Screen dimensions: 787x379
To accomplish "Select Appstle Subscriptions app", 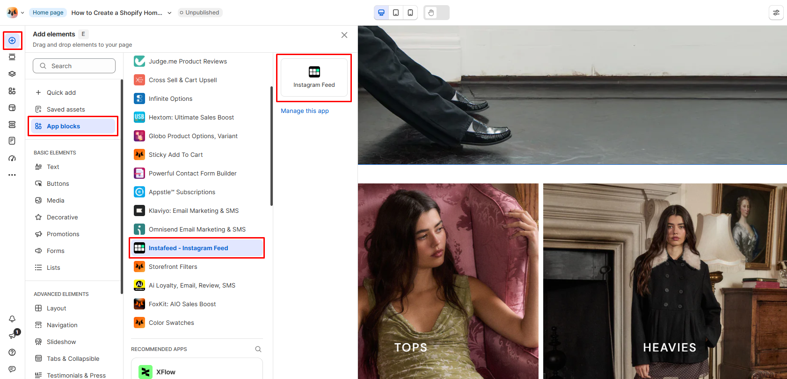I will tap(197, 192).
